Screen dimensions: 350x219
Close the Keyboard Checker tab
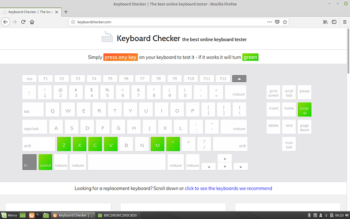click(x=57, y=12)
